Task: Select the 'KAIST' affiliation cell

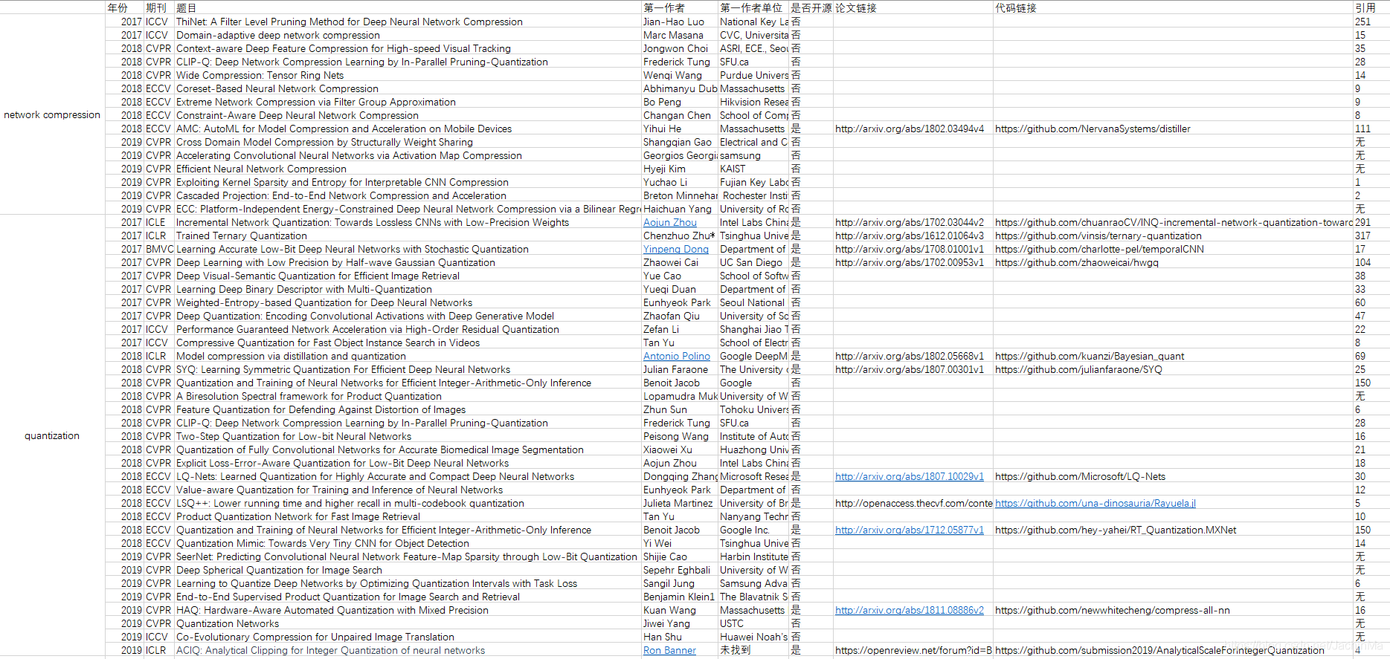Action: (x=753, y=169)
